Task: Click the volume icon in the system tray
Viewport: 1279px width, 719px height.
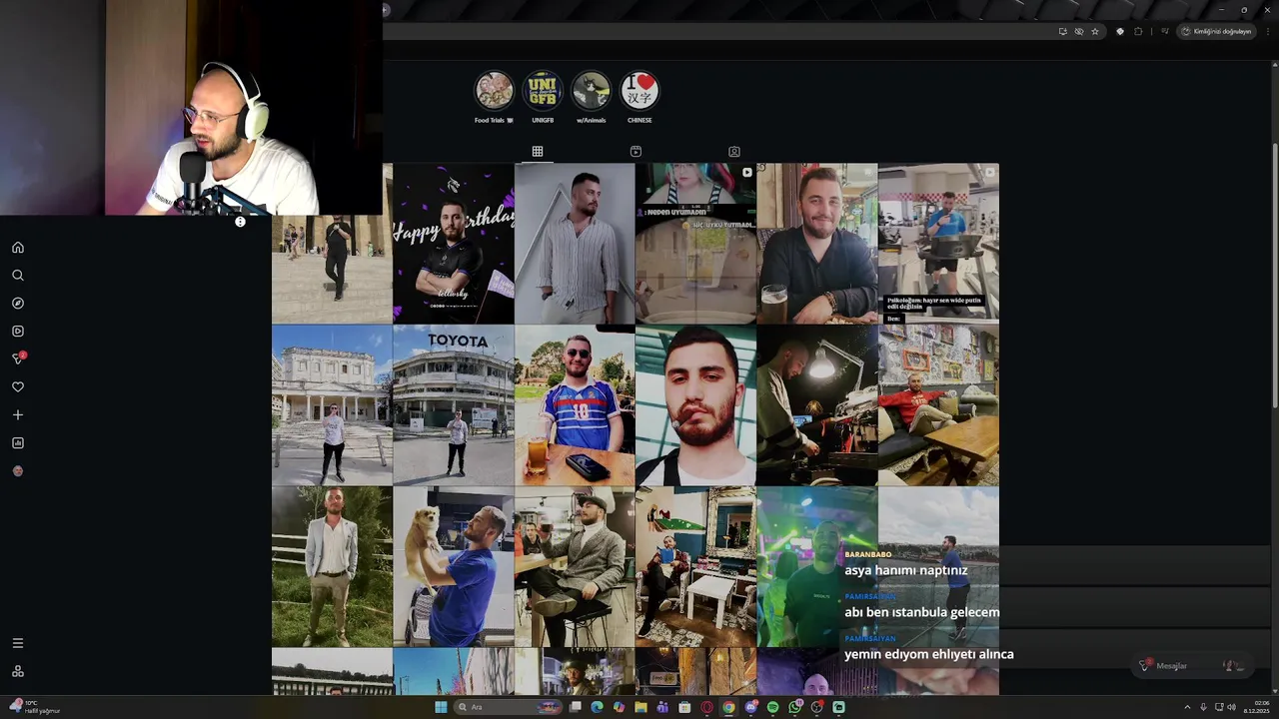Action: click(1231, 707)
